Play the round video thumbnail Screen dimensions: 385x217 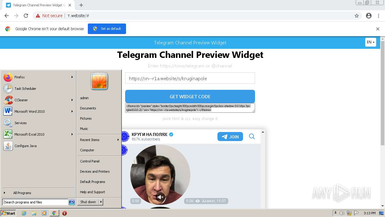pos(160,175)
